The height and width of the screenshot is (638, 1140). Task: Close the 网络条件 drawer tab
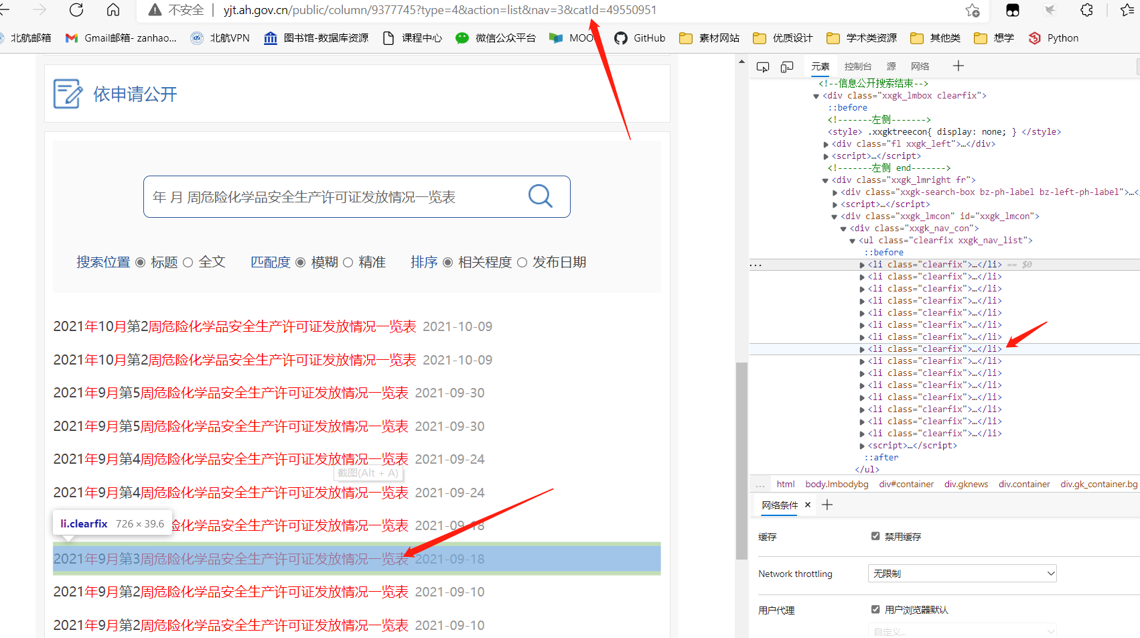[x=808, y=505]
